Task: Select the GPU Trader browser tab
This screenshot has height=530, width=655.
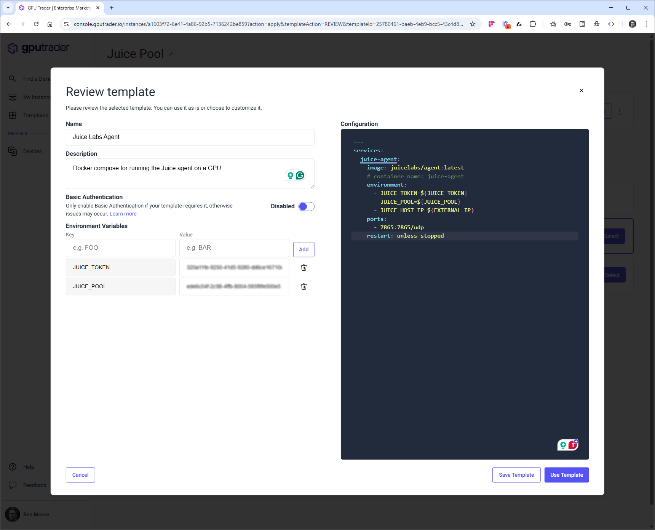Action: click(x=59, y=8)
